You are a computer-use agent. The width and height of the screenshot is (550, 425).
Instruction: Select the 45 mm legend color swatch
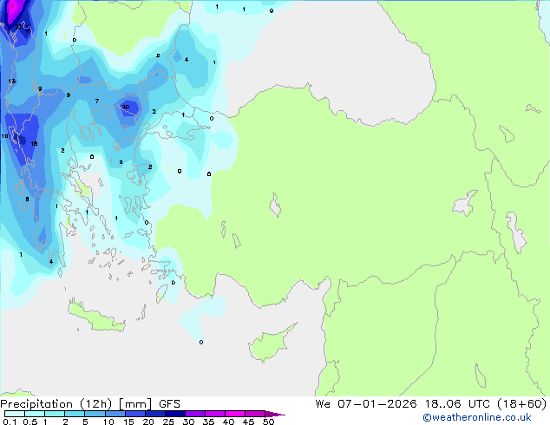click(255, 414)
